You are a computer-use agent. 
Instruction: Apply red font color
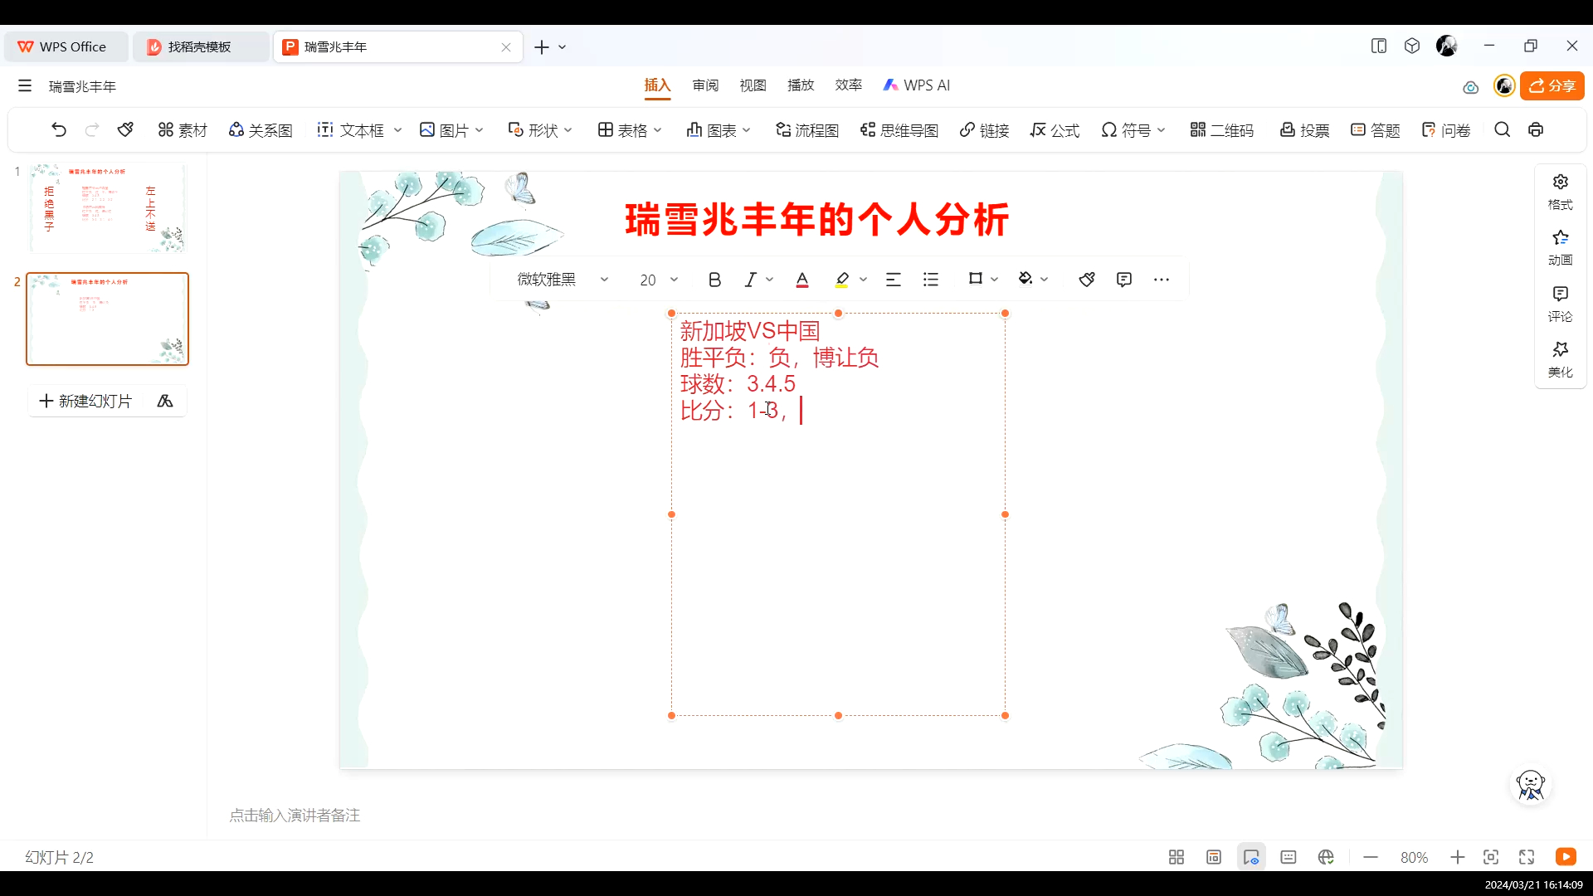point(802,280)
